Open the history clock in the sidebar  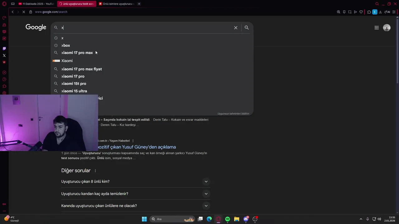[x=4, y=79]
